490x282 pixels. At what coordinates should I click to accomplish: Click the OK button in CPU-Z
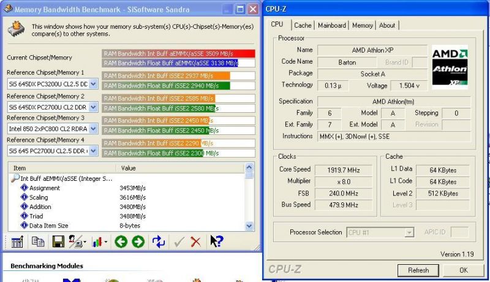tap(464, 270)
